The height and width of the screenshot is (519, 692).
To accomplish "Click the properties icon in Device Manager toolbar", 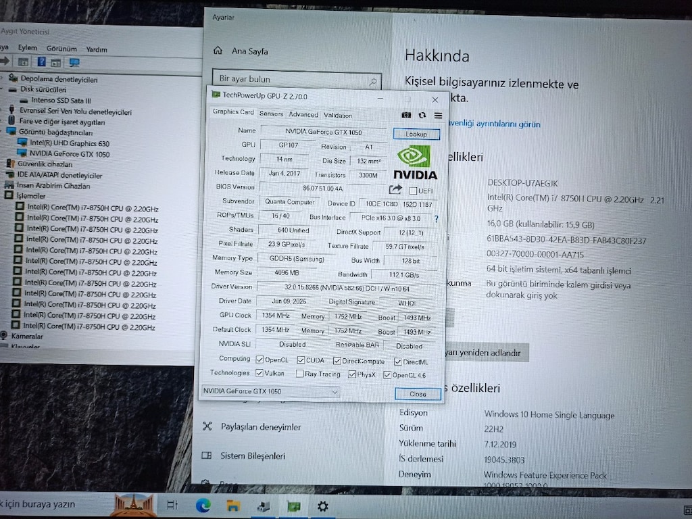I will point(23,61).
